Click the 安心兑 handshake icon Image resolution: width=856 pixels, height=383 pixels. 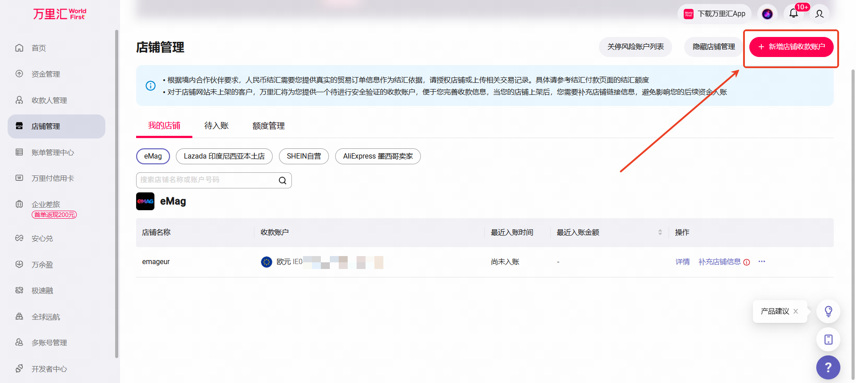[x=19, y=238]
